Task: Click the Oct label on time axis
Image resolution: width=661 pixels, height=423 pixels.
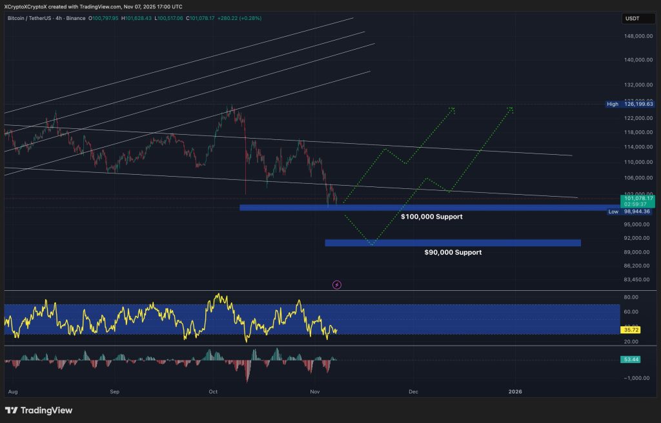Action: coord(212,391)
